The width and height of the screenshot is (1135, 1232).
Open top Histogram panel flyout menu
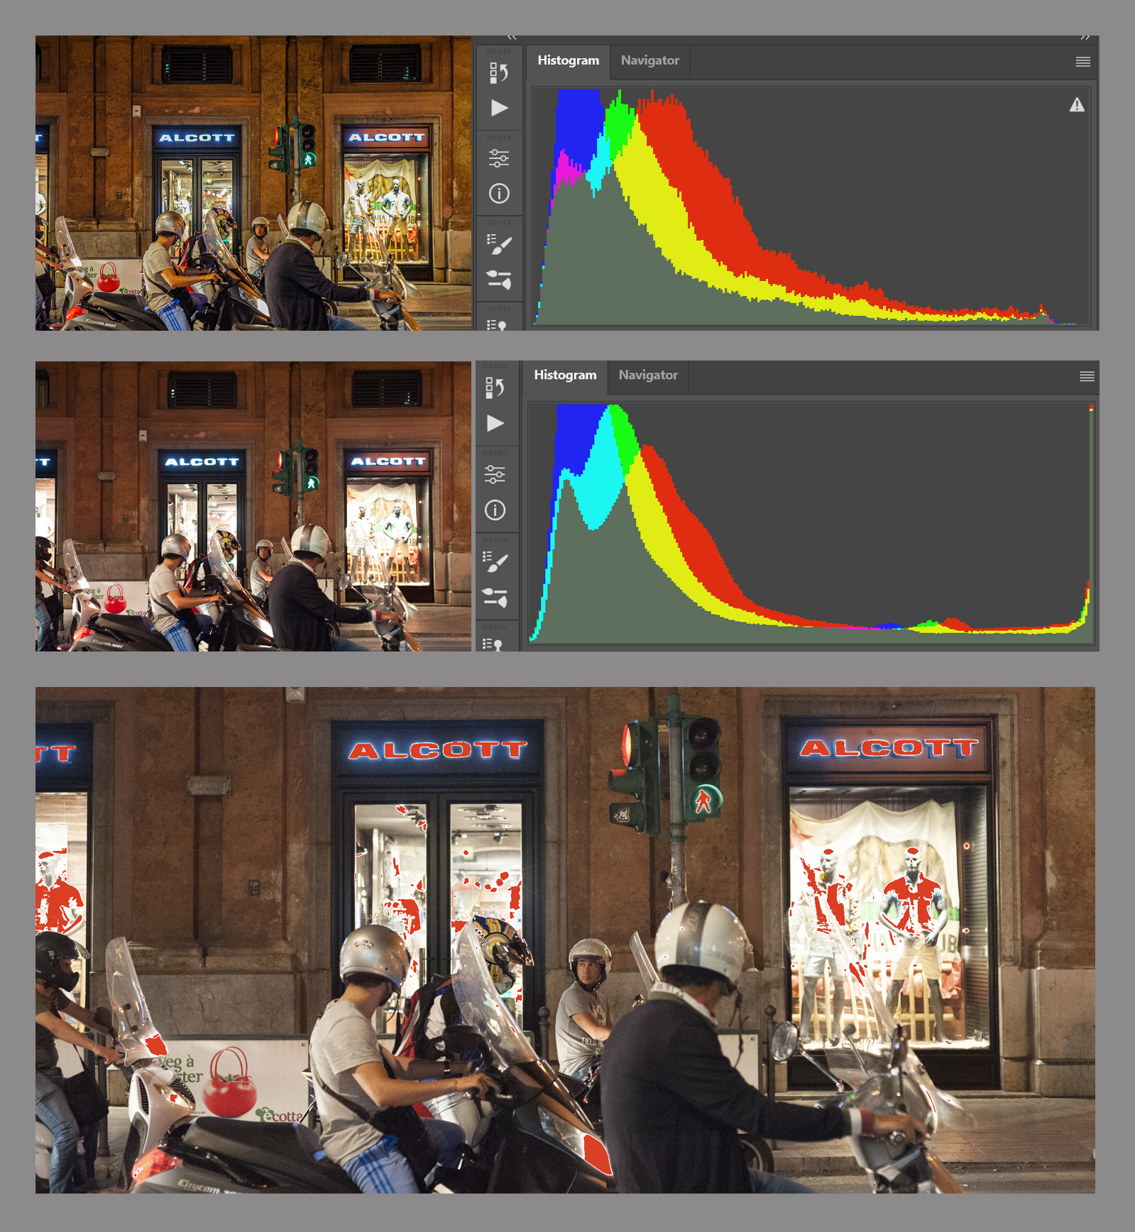1083,62
